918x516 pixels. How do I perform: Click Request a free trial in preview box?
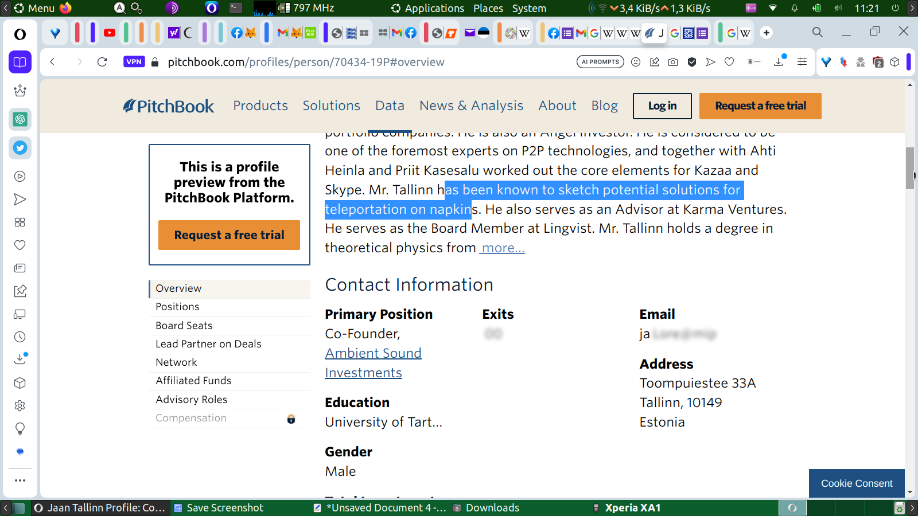point(229,235)
